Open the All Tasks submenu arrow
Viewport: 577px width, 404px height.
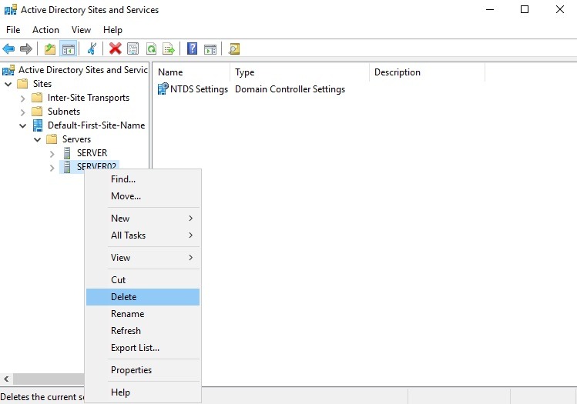(x=190, y=235)
